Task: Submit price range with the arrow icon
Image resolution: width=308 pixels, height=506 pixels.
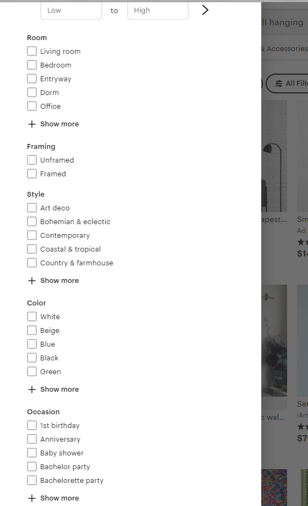Action: pyautogui.click(x=205, y=10)
